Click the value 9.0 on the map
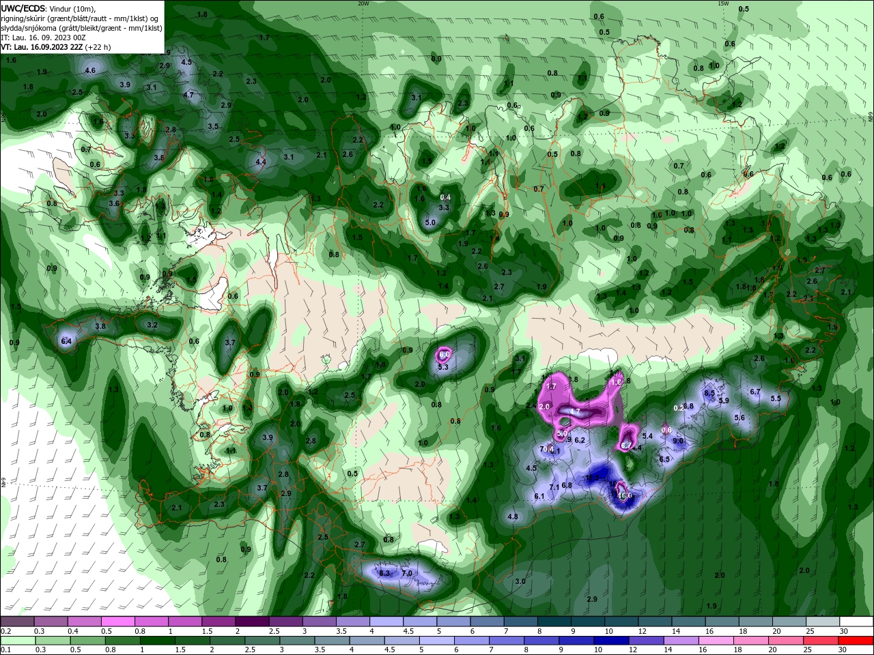Screen dimensions: 874x655 [x=678, y=441]
